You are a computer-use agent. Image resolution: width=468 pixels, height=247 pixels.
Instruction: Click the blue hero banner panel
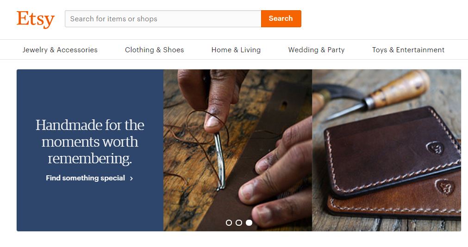click(90, 150)
